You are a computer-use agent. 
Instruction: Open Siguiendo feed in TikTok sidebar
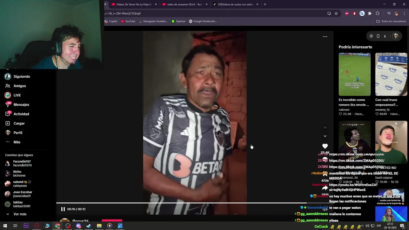pyautogui.click(x=18, y=77)
